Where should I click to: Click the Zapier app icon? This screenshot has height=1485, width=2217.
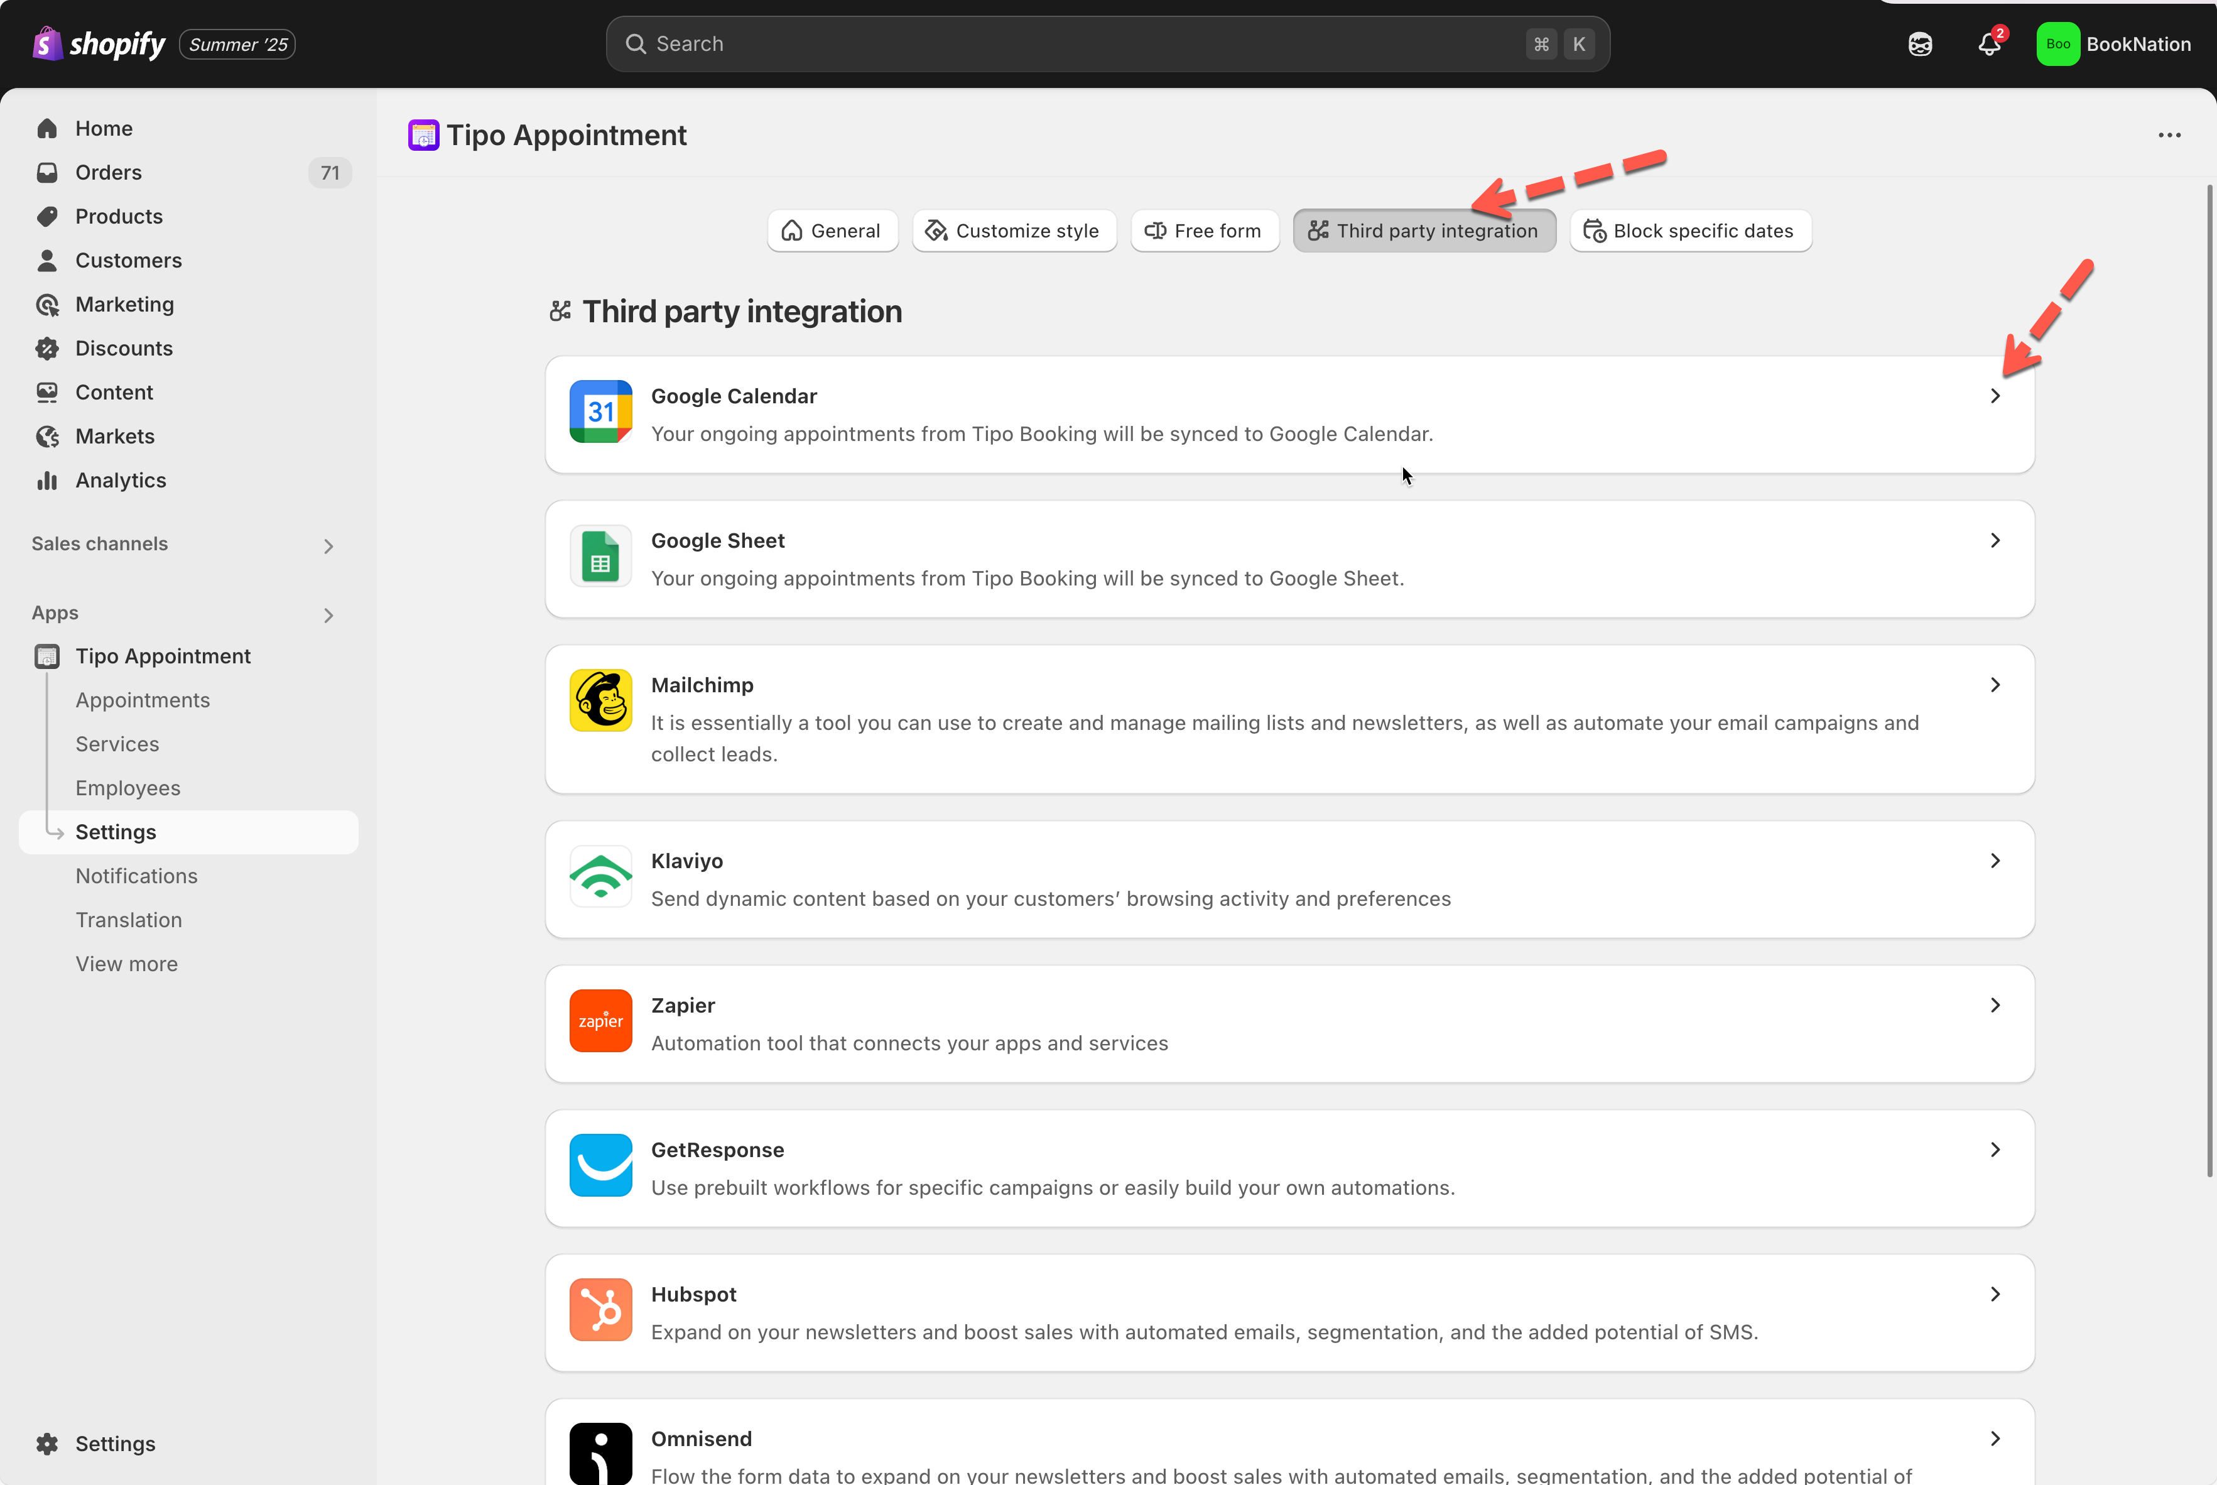[600, 1021]
